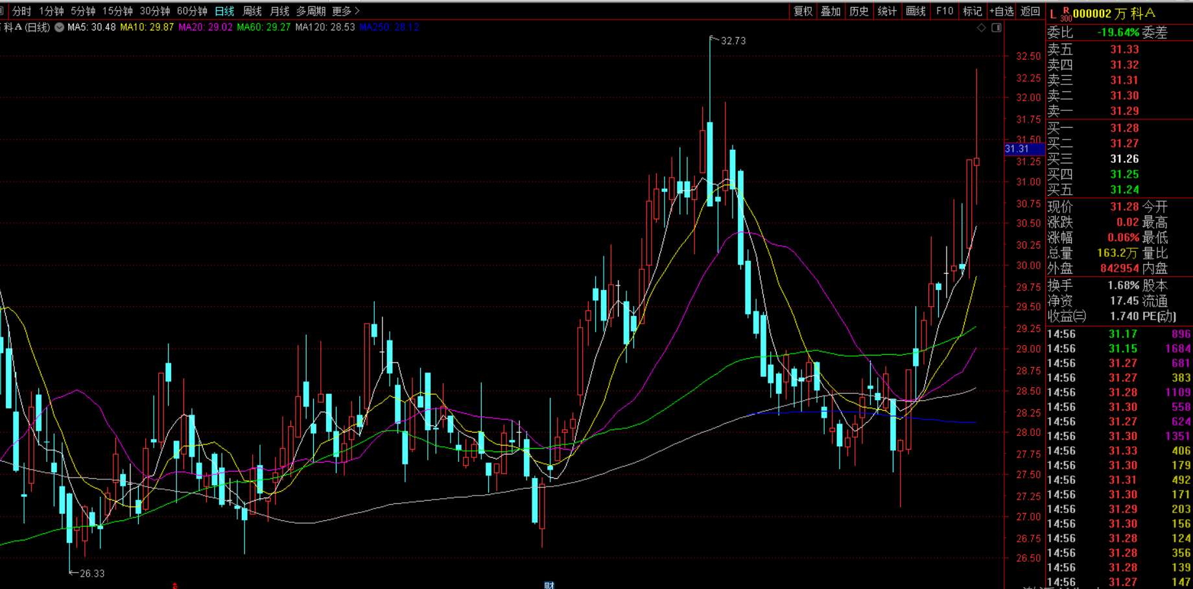1193x589 pixels.
Task: Click the 总量 value 163.2万
Action: (1118, 253)
